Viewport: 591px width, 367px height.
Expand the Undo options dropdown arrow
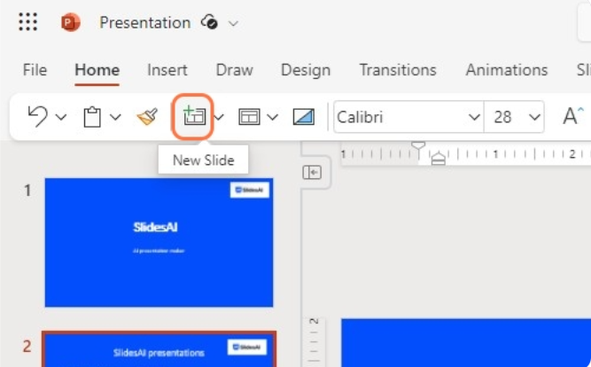[x=61, y=117]
